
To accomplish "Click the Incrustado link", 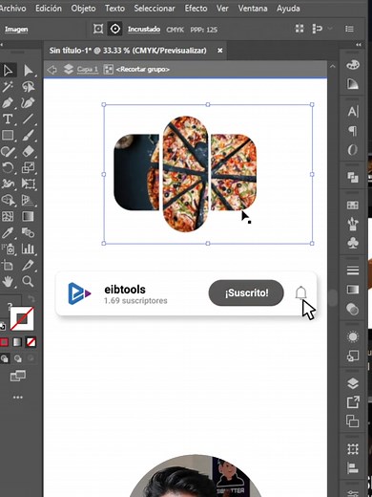I will (144, 30).
